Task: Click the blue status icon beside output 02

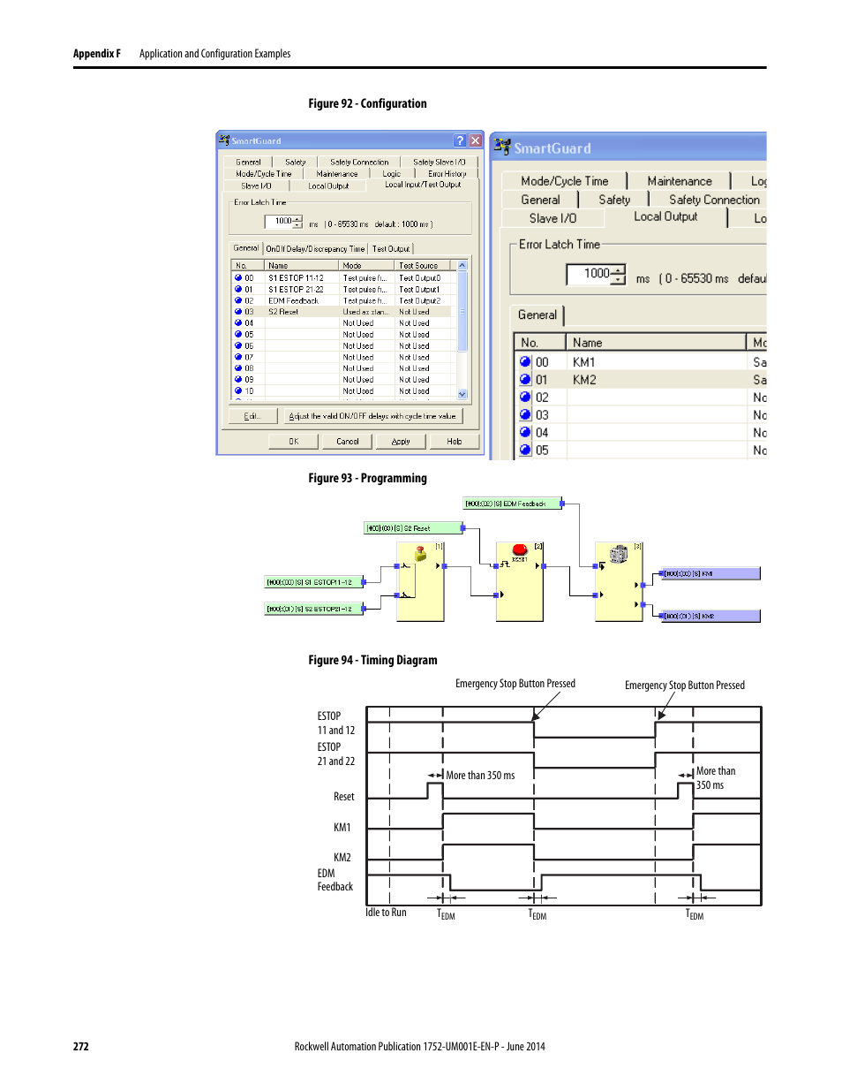Action: (x=525, y=397)
